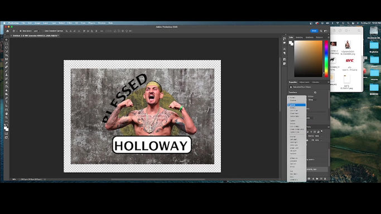The image size is (381, 214).
Task: Toggle Quick Mask mode icon
Action: pos(6,133)
